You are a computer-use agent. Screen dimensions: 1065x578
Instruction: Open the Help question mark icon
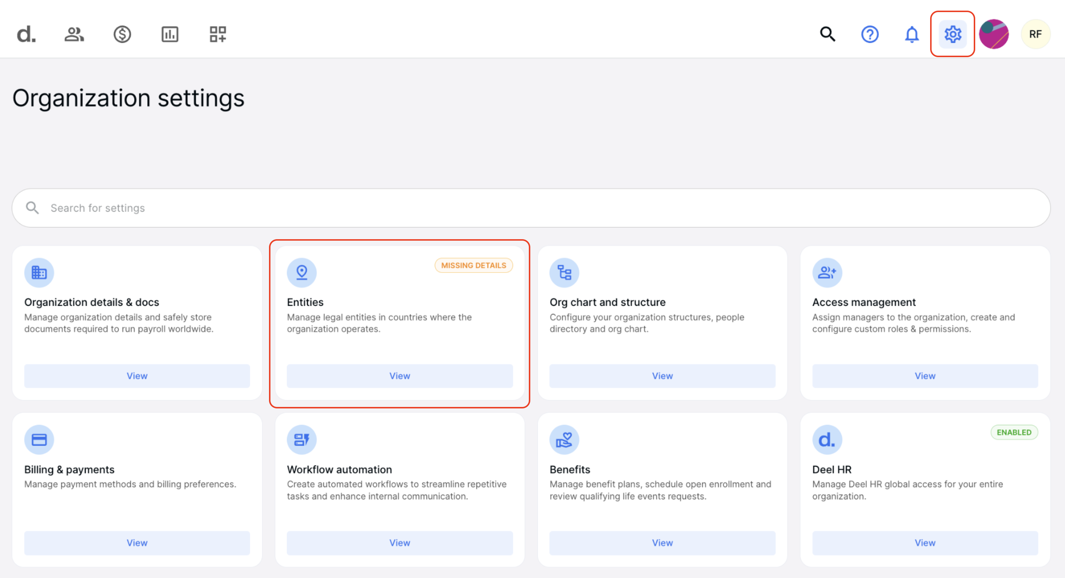pyautogui.click(x=870, y=34)
